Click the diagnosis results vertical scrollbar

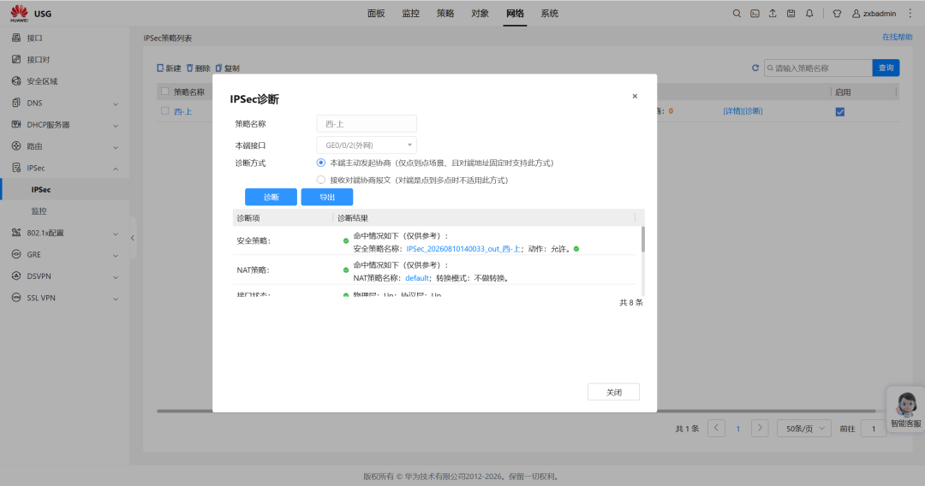tap(642, 240)
